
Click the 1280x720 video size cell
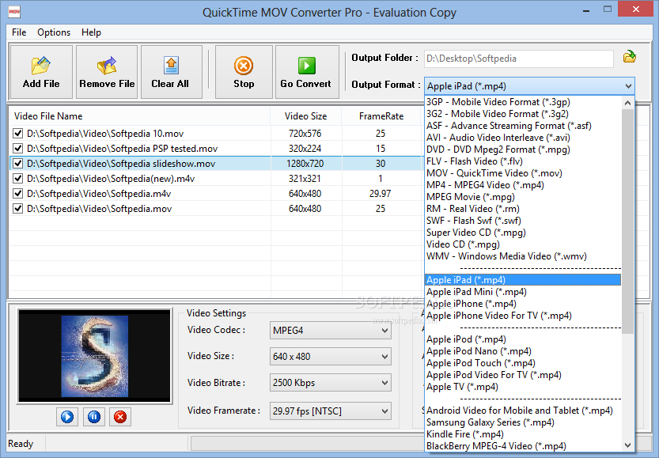(x=305, y=164)
